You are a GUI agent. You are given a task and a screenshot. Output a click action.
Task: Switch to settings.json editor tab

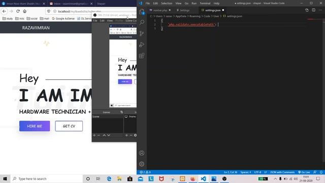coord(213,10)
